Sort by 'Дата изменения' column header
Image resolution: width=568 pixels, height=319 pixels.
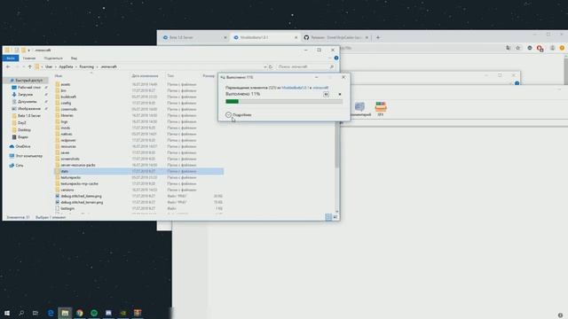145,76
